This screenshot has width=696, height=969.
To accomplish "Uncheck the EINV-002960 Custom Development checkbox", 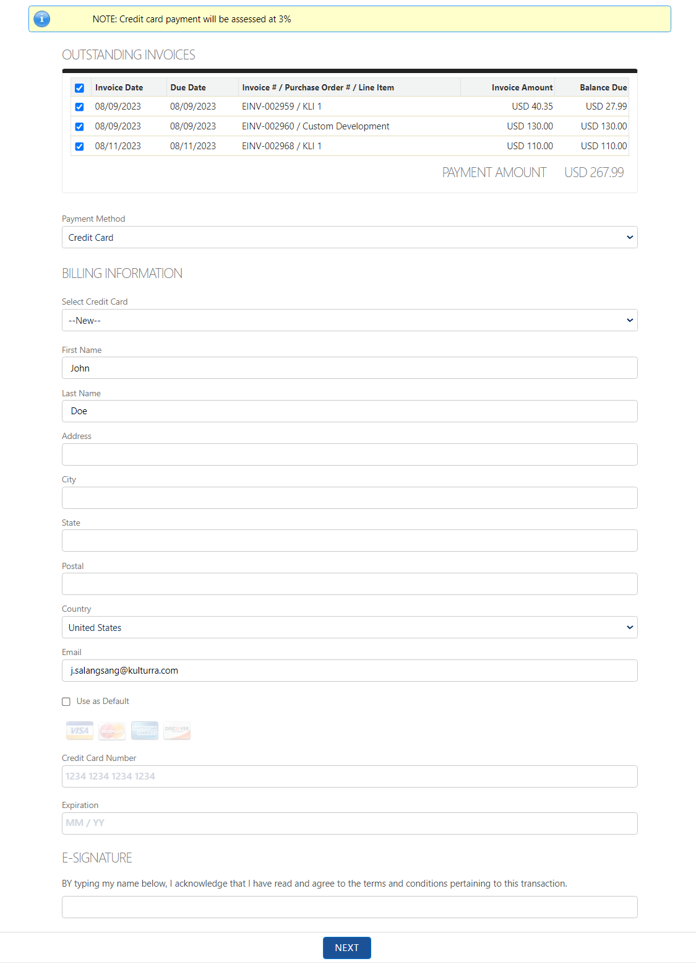I will click(x=79, y=126).
